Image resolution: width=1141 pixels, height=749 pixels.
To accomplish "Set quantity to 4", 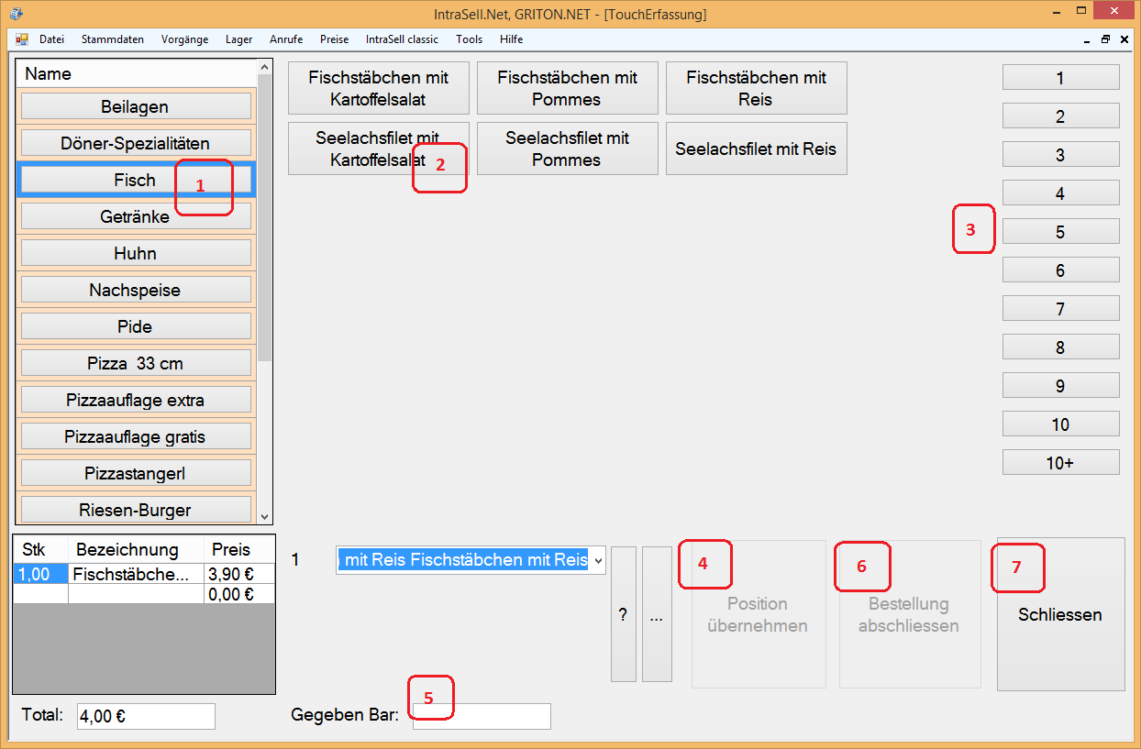I will click(x=1061, y=193).
